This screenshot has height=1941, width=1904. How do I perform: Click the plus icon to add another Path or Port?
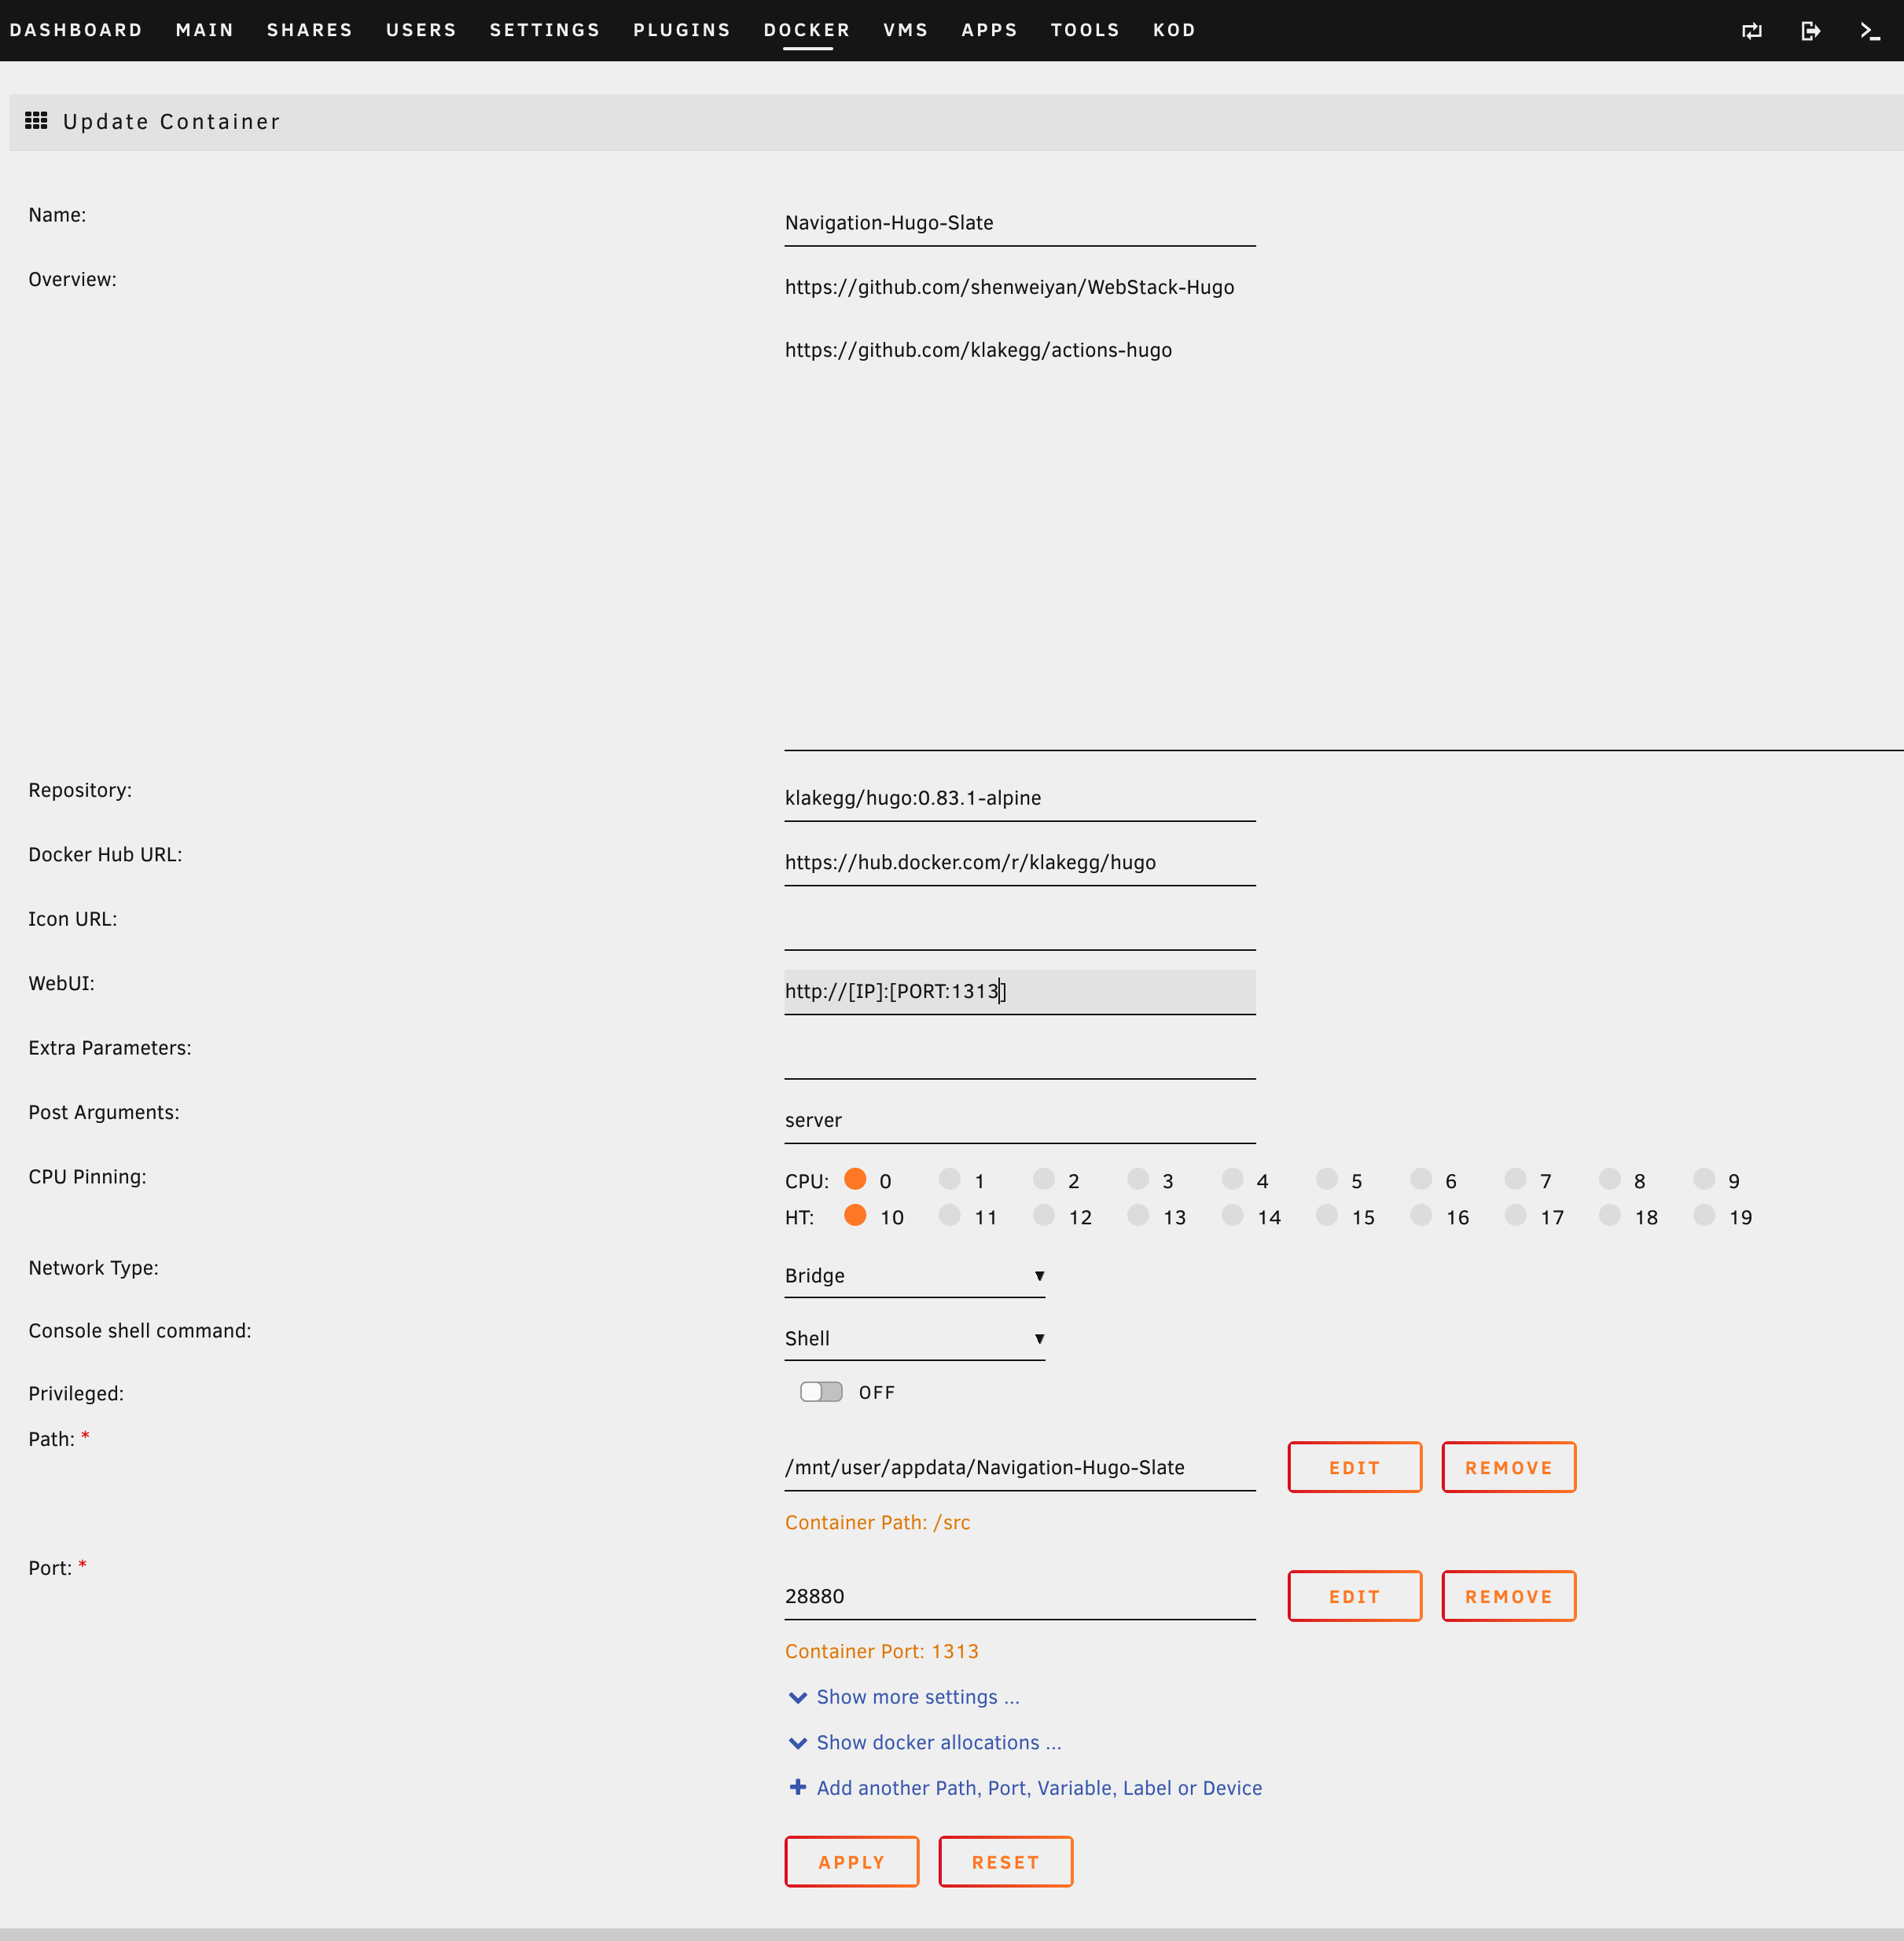pos(797,1787)
